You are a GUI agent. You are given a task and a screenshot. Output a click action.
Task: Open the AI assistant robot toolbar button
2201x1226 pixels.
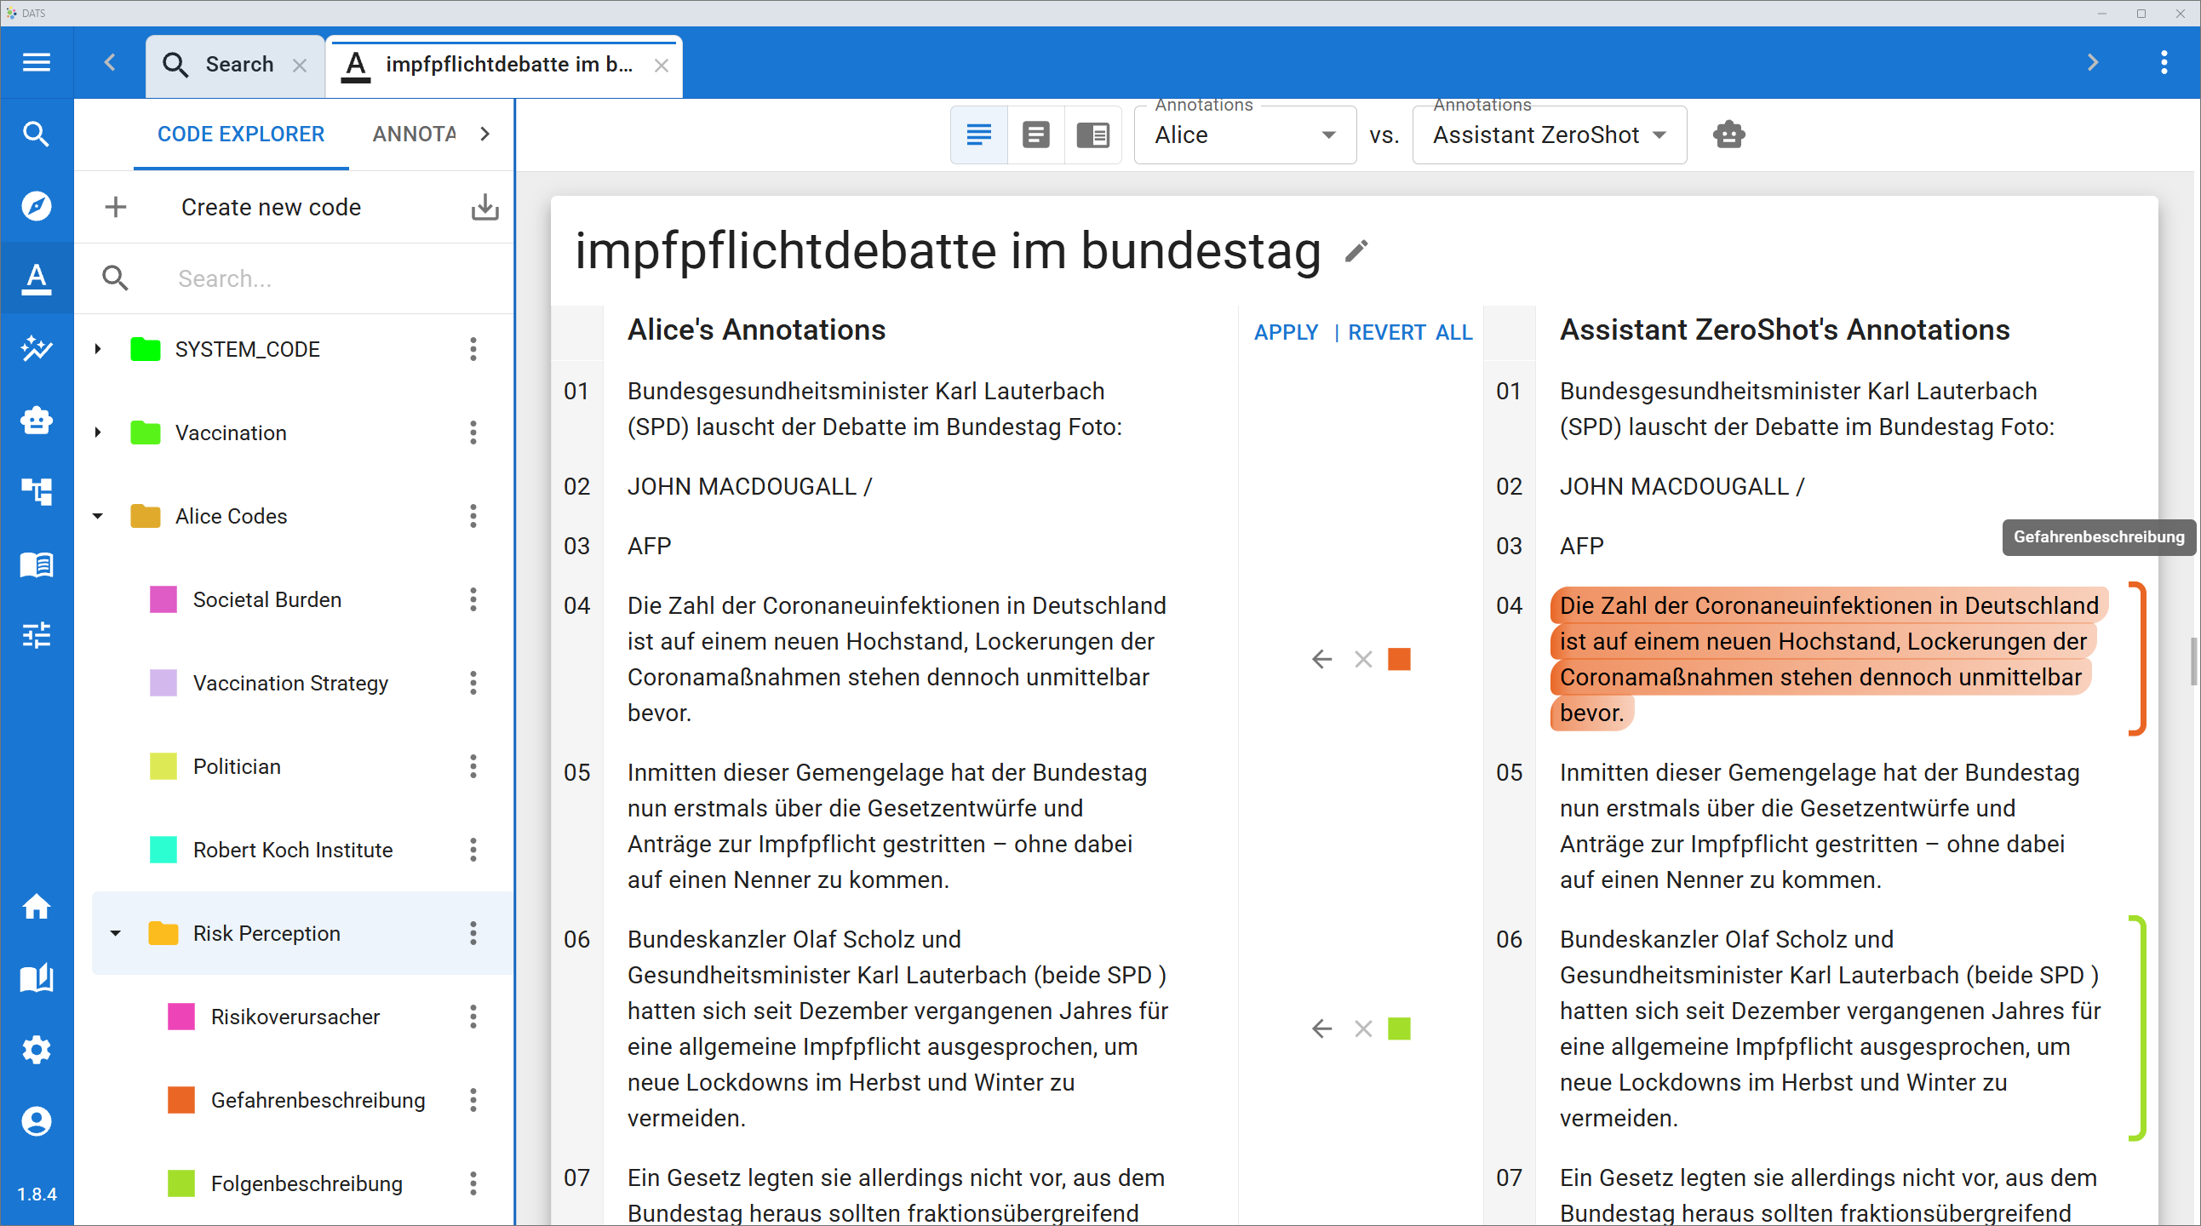pyautogui.click(x=1728, y=135)
